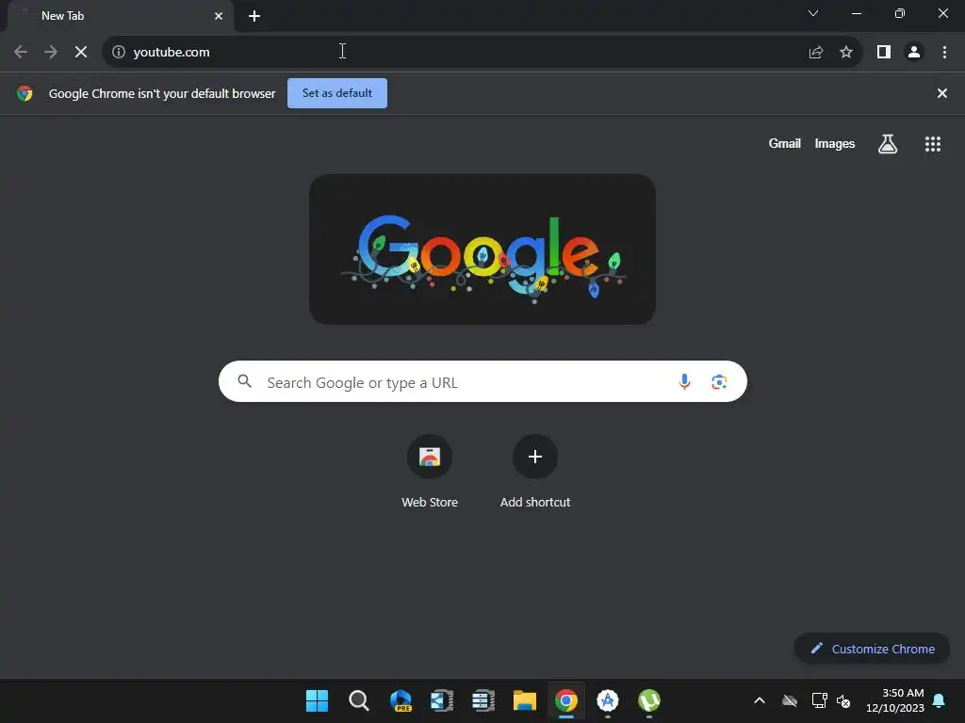965x723 pixels.
Task: Share this page icon
Action: point(816,53)
